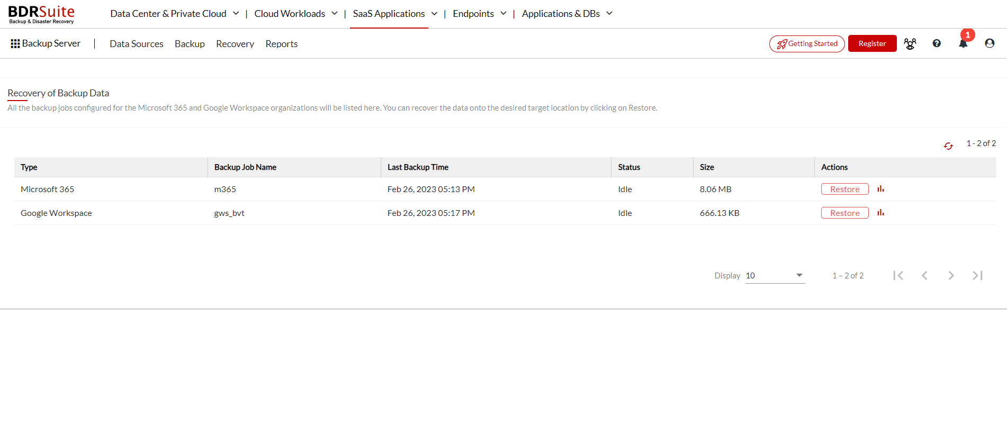Go to previous page of results
The height and width of the screenshot is (443, 1007).
coord(924,275)
